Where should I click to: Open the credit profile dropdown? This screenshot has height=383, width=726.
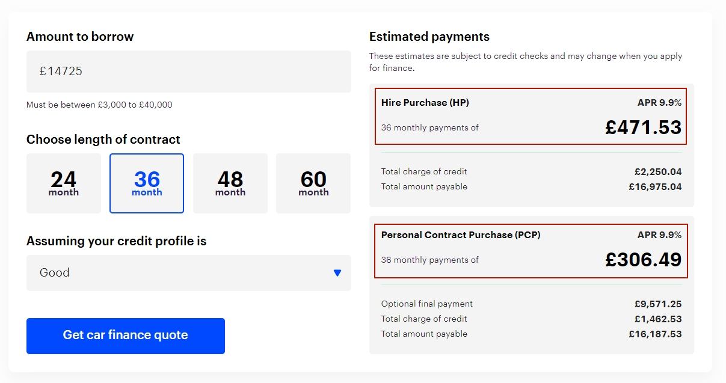[188, 273]
